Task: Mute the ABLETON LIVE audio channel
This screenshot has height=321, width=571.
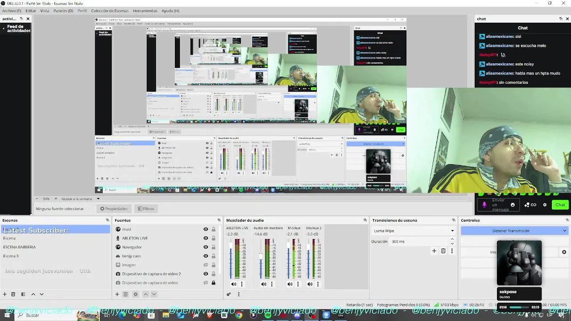Action: [x=233, y=284]
